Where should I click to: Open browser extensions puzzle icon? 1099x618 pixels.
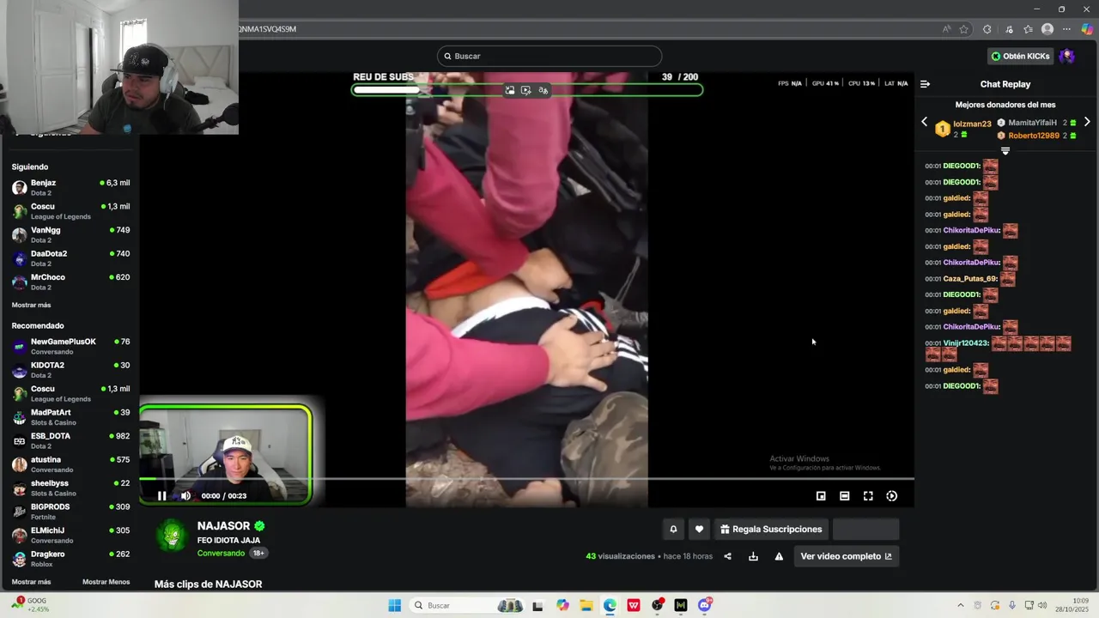click(987, 29)
